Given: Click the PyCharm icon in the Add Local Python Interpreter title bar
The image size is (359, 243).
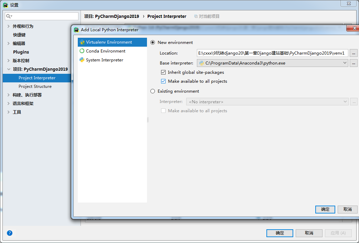Looking at the screenshot, I should pos(76,30).
